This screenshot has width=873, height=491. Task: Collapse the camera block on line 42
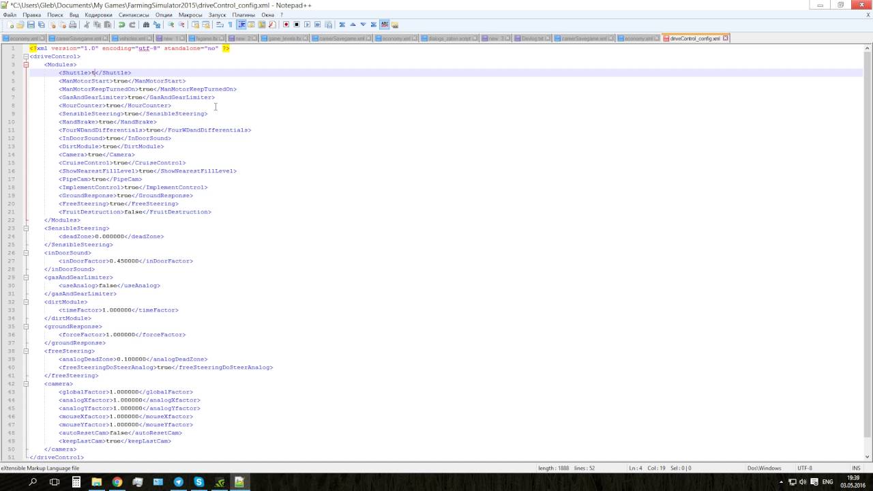[26, 384]
